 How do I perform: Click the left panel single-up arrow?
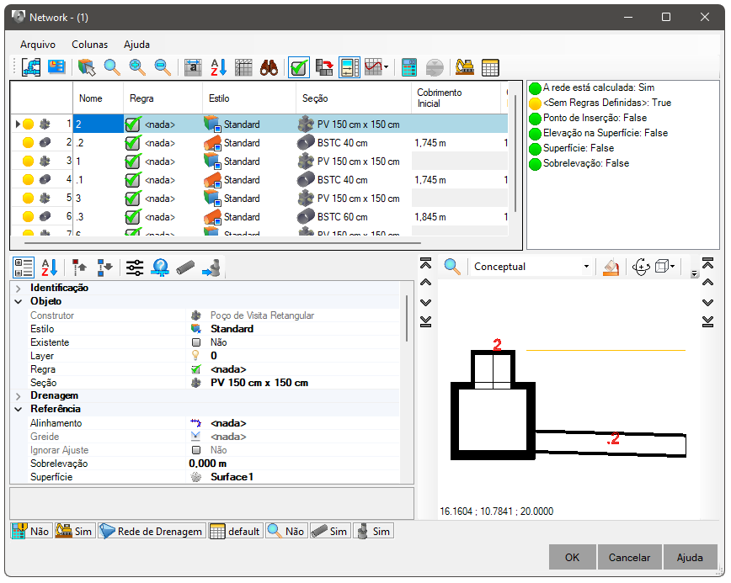(x=425, y=283)
